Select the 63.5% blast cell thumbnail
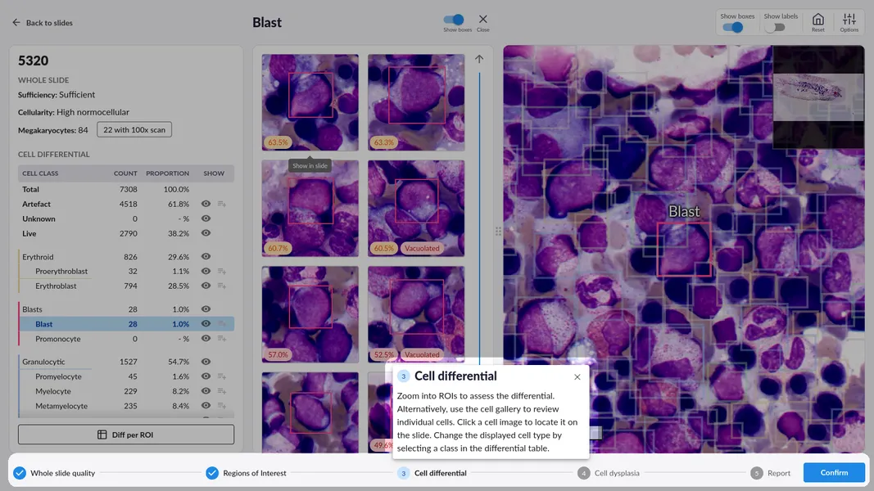The width and height of the screenshot is (874, 491). 310,101
